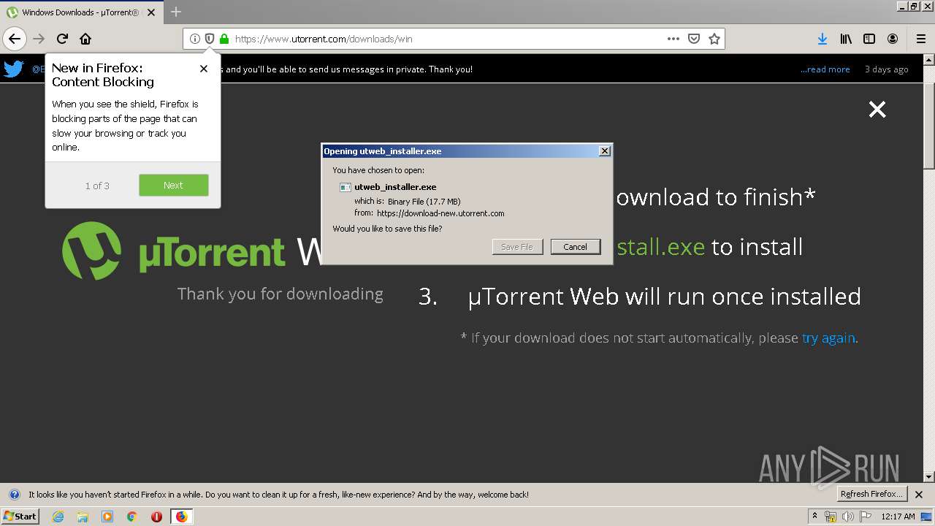The width and height of the screenshot is (935, 526).
Task: Click the Twitter bird icon
Action: tap(14, 69)
